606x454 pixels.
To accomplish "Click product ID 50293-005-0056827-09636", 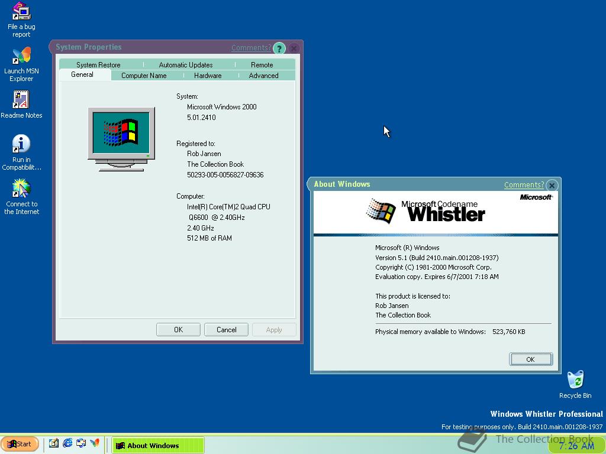I will 225,175.
